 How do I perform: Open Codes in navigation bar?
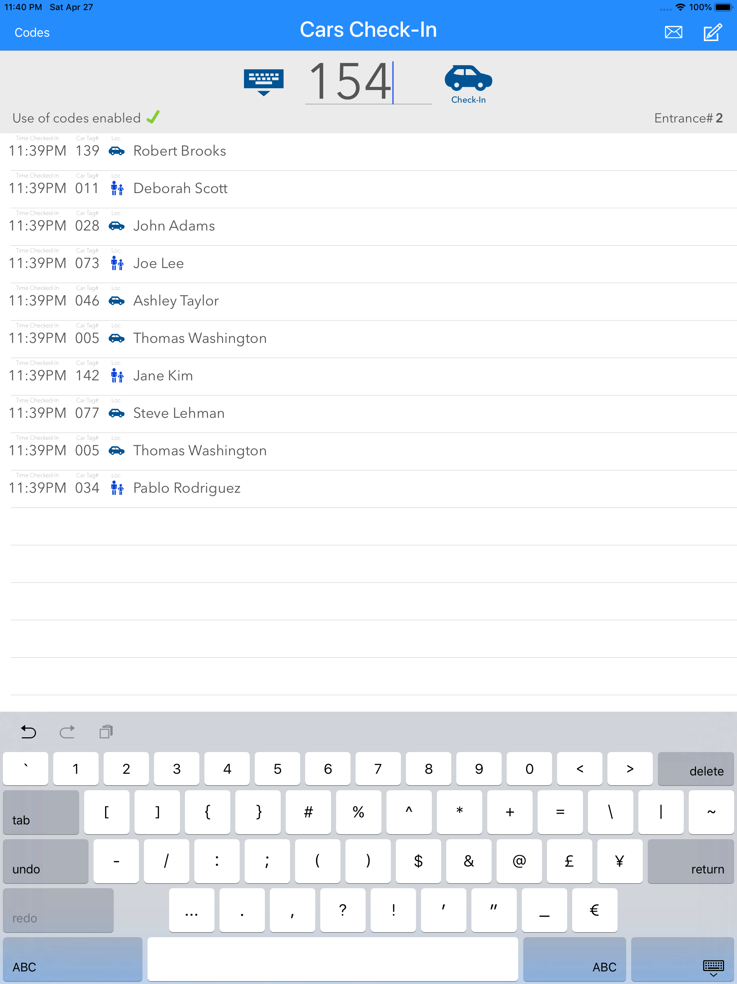coord(32,32)
